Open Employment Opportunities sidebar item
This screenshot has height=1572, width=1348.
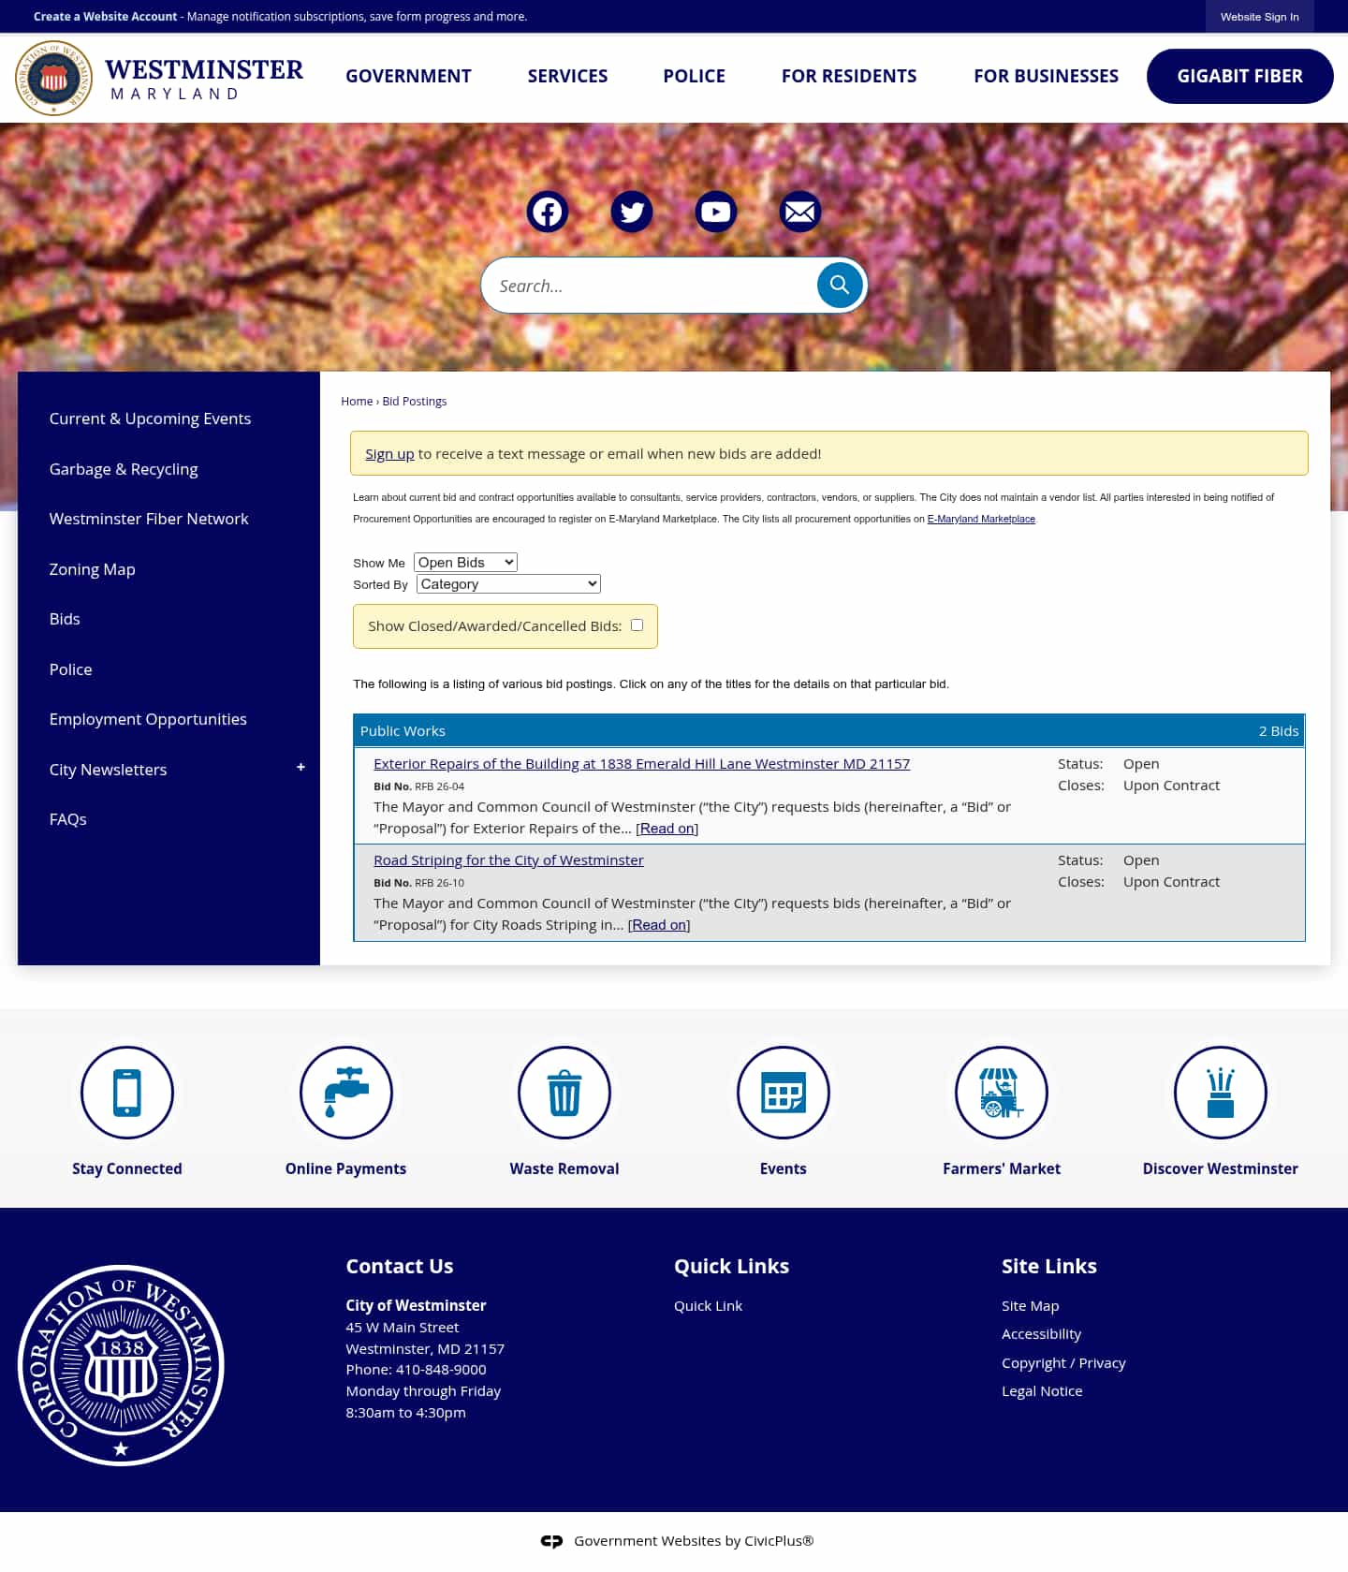pyautogui.click(x=148, y=719)
